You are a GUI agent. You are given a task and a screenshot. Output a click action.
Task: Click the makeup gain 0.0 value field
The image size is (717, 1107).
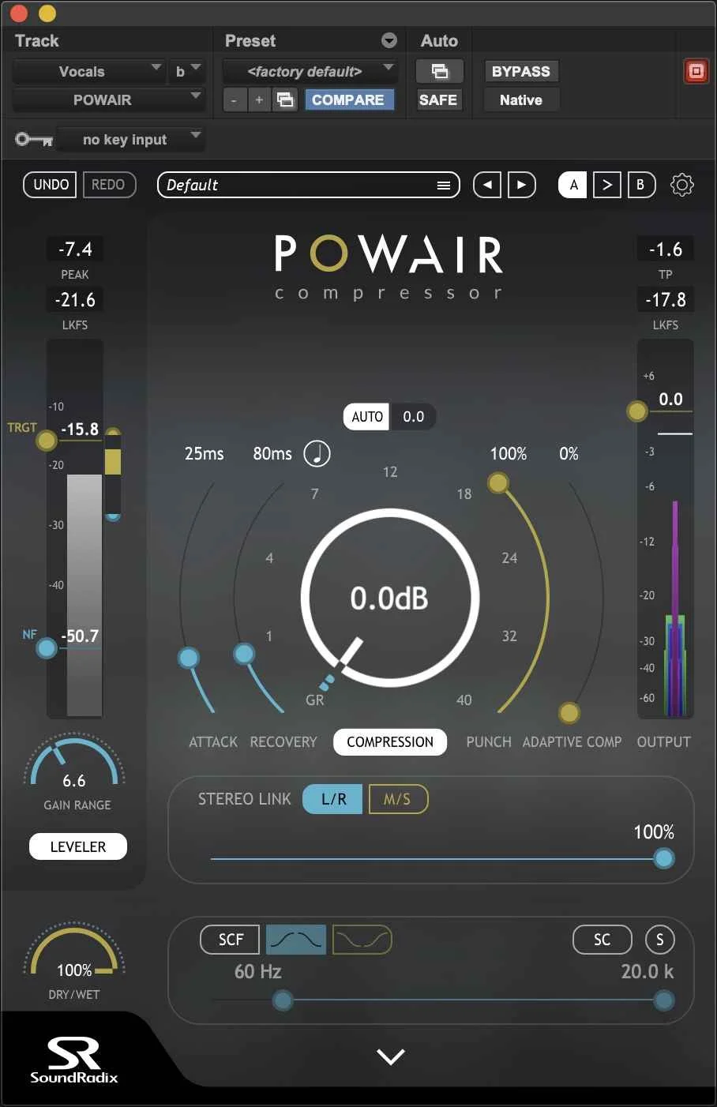point(414,417)
